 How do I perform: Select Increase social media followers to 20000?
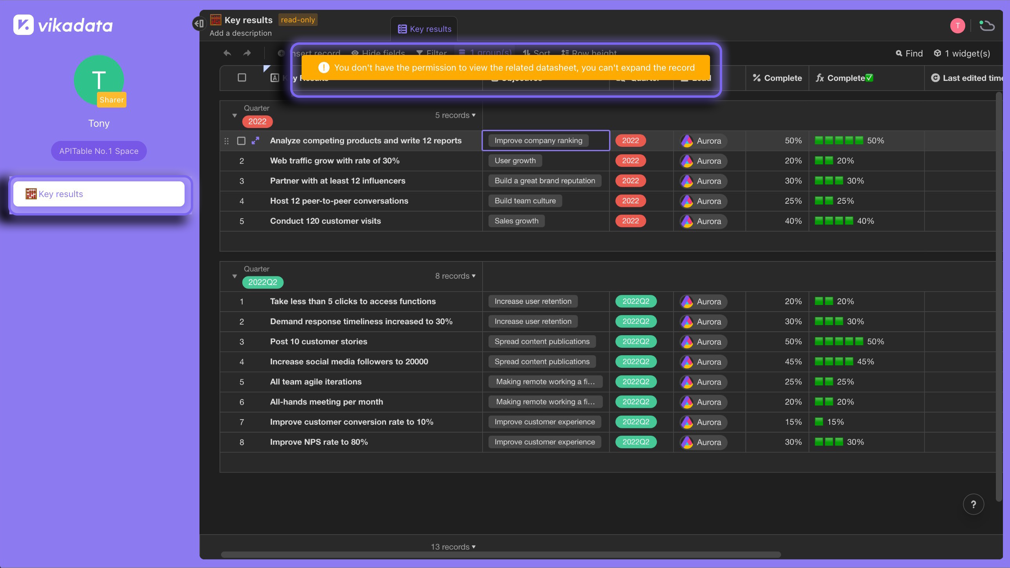(349, 362)
